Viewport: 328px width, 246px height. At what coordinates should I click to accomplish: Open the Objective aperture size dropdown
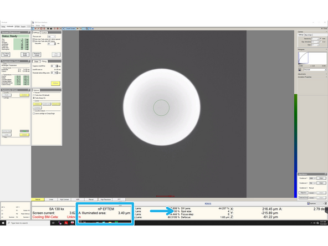[312, 193]
